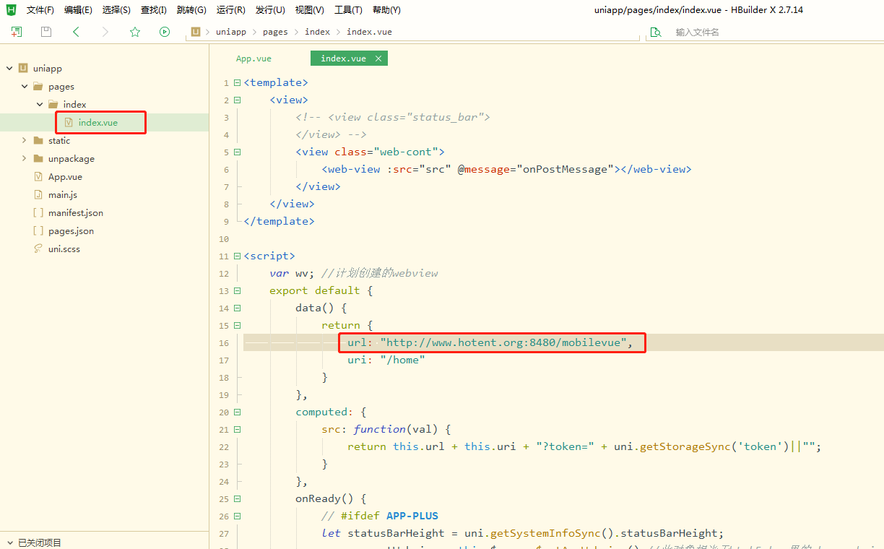The width and height of the screenshot is (884, 549).
Task: Open manifest.json in the project tree
Action: pyautogui.click(x=75, y=213)
